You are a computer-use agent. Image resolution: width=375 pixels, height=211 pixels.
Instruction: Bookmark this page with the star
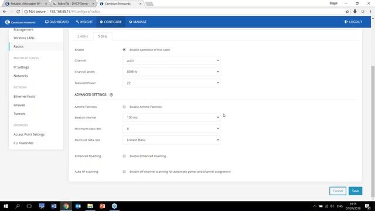click(347, 12)
